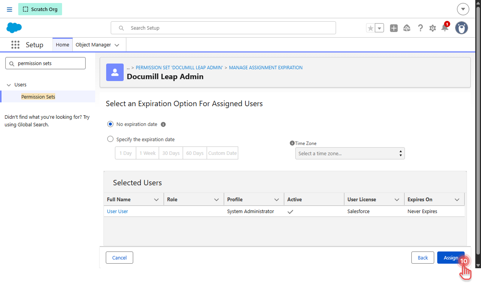Screen dimensions: 481x296
Task: Click the permission set user icon in header
Action: (115, 72)
